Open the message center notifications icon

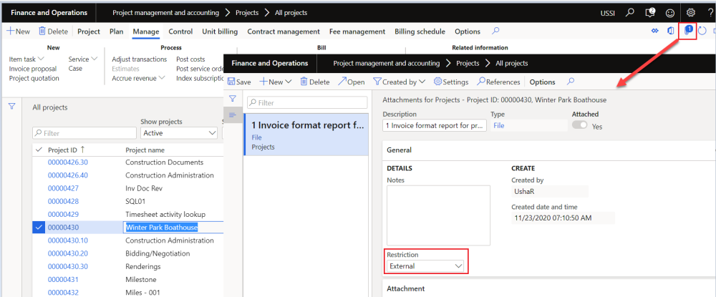click(650, 13)
